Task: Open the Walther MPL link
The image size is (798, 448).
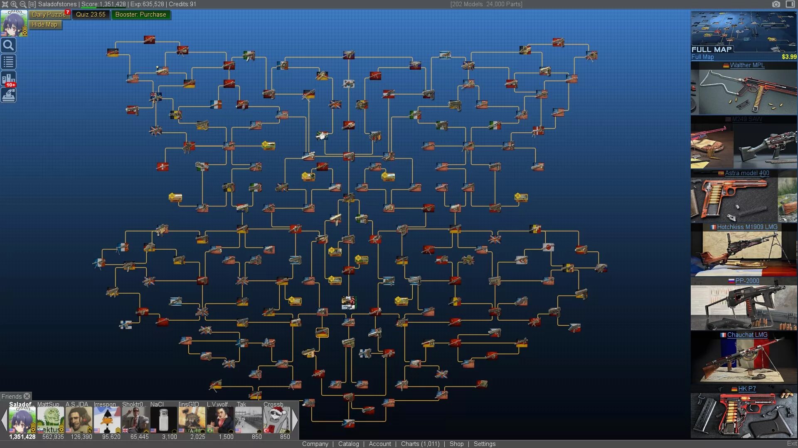Action: (747, 65)
